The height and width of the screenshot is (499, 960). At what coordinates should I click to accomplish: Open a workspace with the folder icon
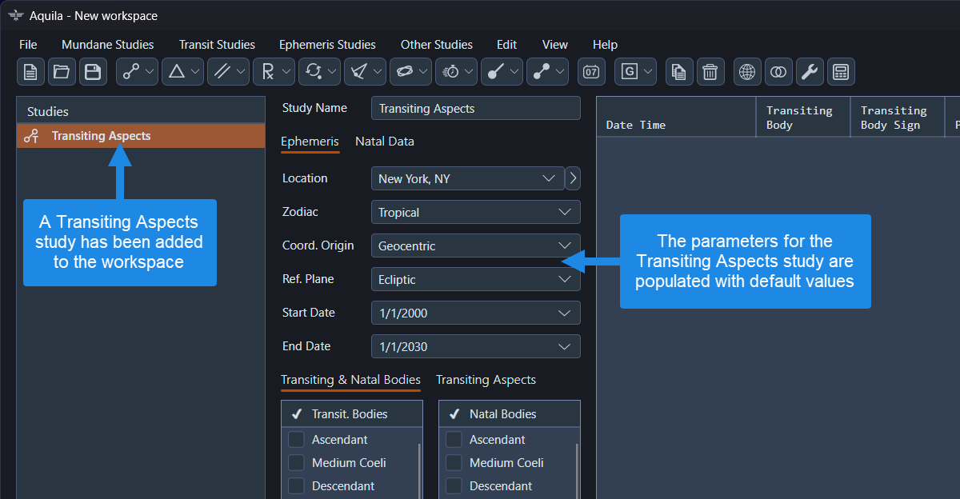(x=62, y=72)
